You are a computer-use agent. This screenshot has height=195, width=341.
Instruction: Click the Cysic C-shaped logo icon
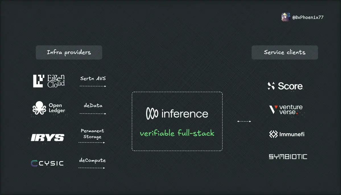click(34, 163)
